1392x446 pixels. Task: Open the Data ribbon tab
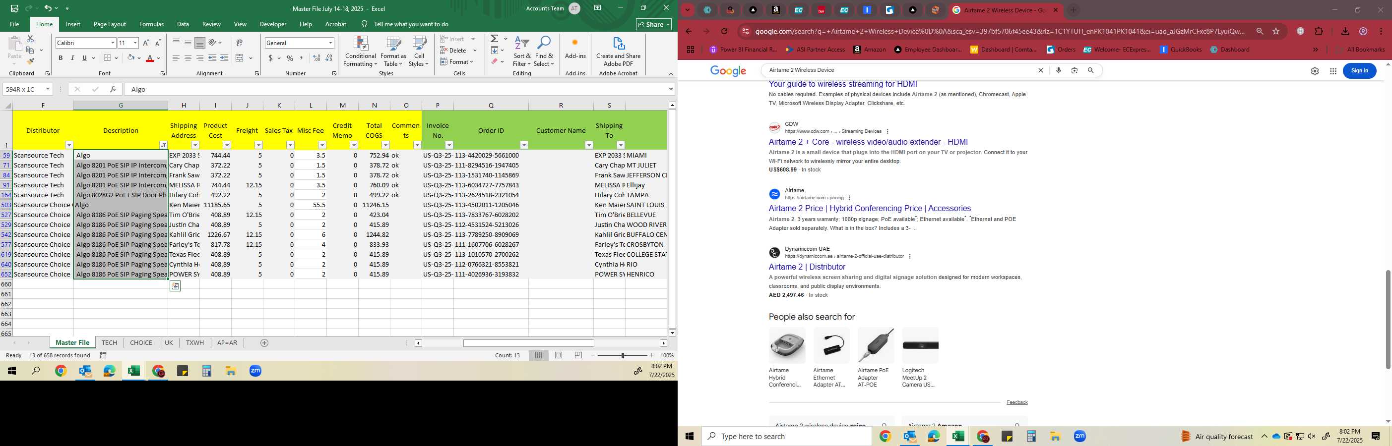(x=183, y=24)
